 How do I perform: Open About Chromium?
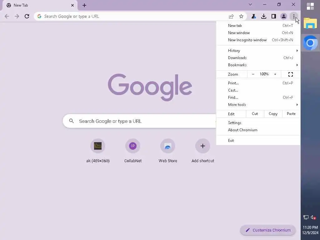coord(258,130)
